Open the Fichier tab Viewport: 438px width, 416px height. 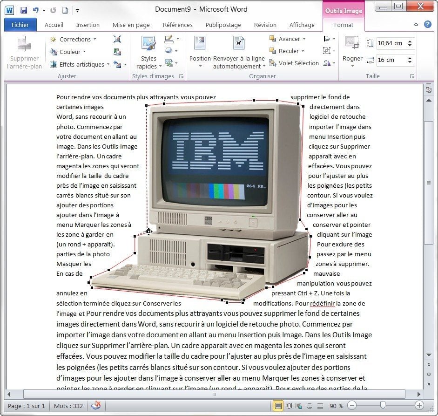20,25
